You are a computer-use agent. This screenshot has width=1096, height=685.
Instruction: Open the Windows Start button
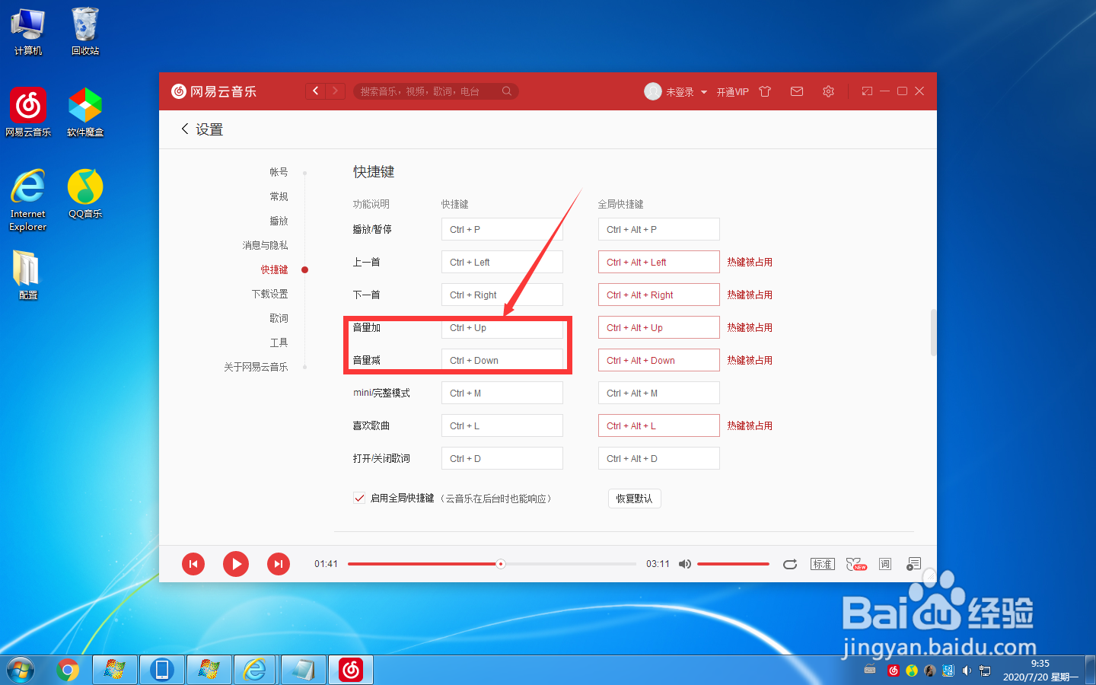(x=21, y=671)
